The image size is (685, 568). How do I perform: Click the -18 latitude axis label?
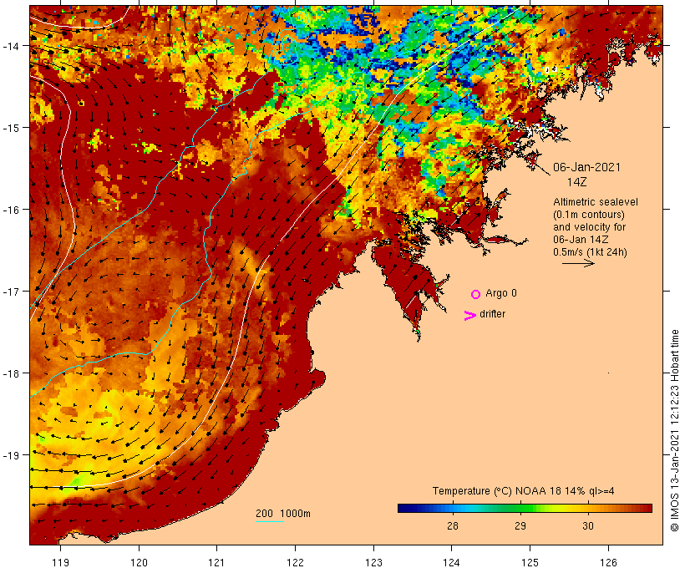click(x=11, y=373)
